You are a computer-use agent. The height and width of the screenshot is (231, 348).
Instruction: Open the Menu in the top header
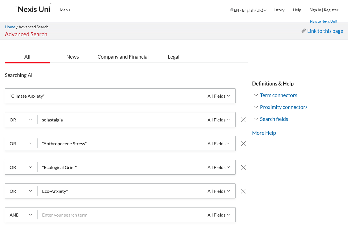tap(65, 10)
